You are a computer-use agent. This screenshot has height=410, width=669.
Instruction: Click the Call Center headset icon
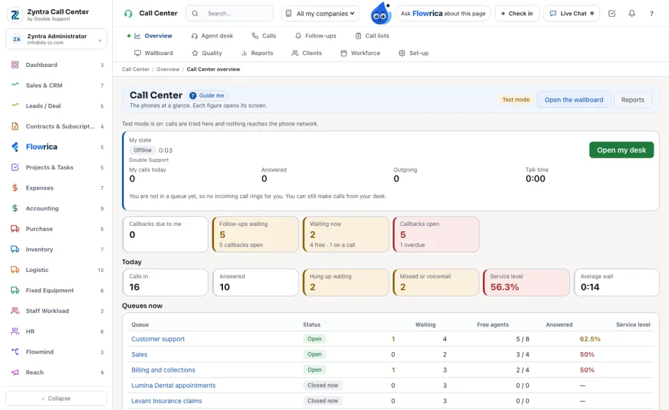pyautogui.click(x=128, y=13)
